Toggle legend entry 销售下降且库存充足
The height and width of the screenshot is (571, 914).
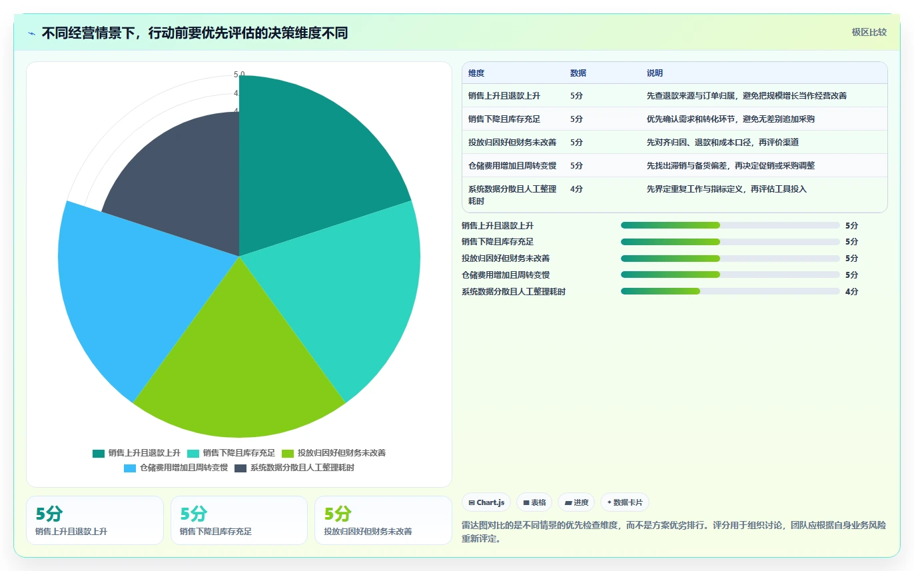231,453
